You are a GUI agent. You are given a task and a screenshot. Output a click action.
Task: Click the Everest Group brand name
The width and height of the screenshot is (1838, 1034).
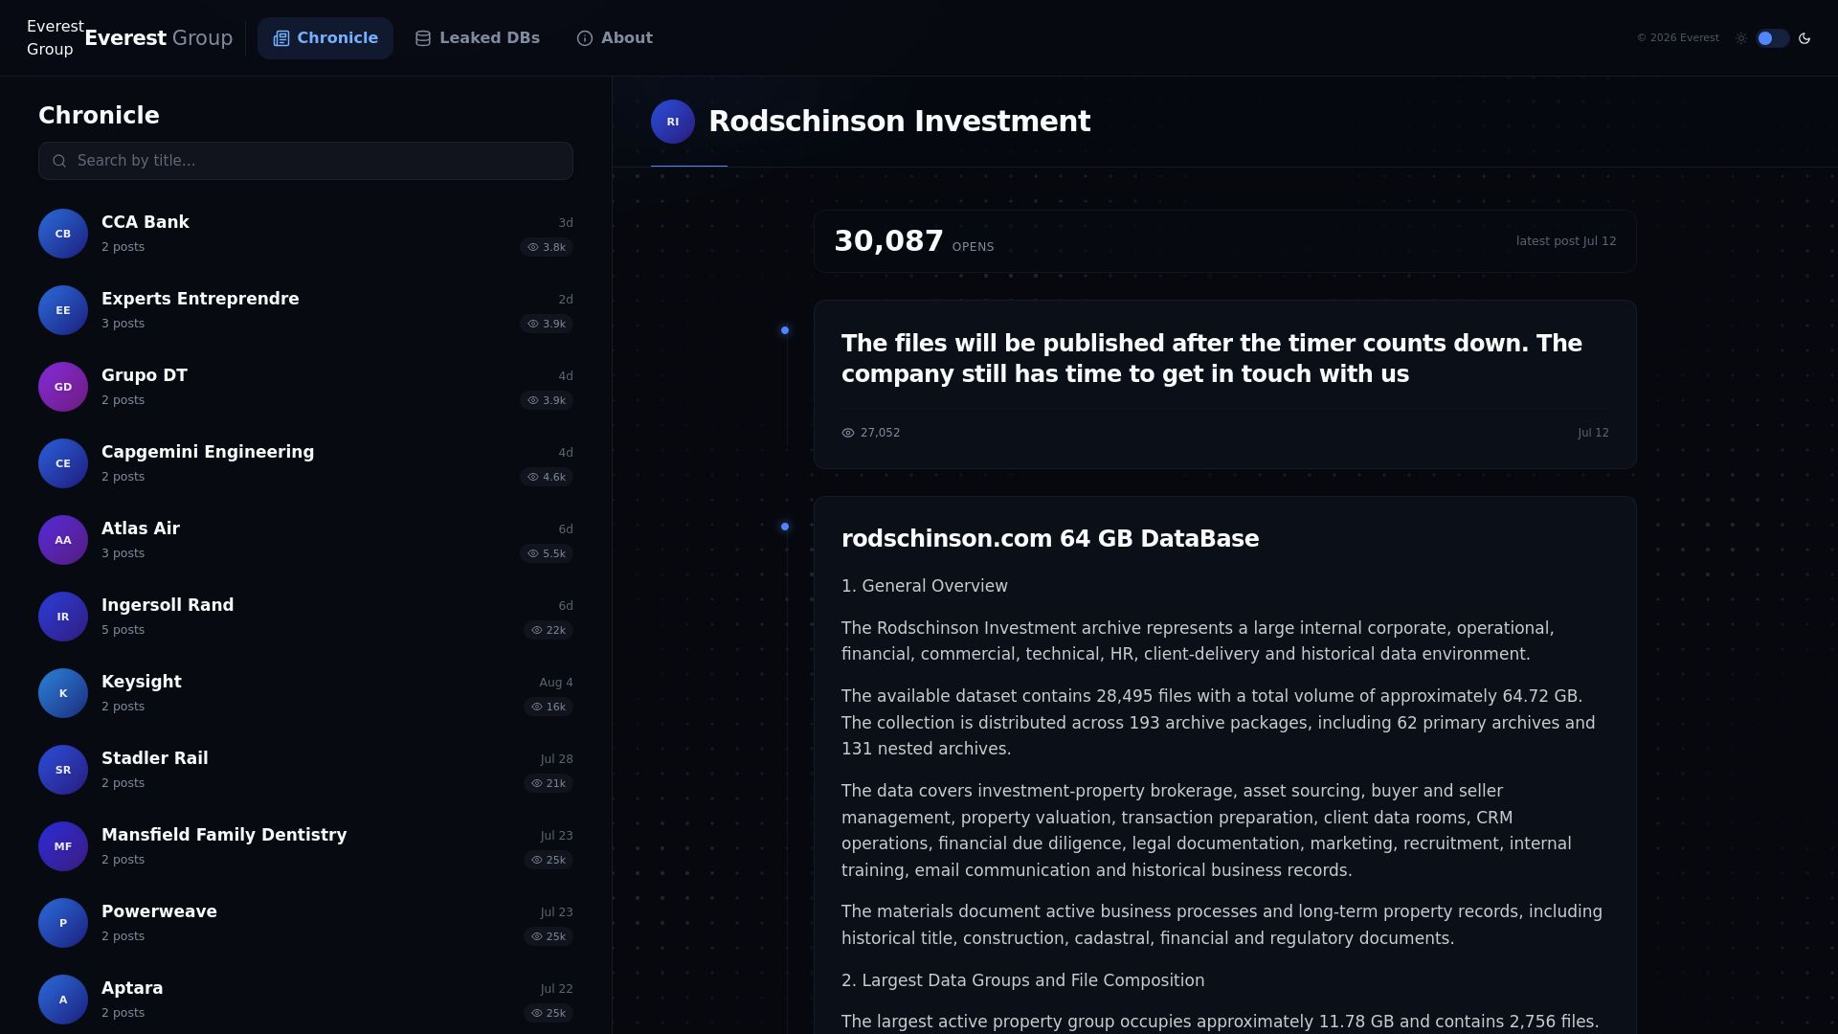(159, 38)
